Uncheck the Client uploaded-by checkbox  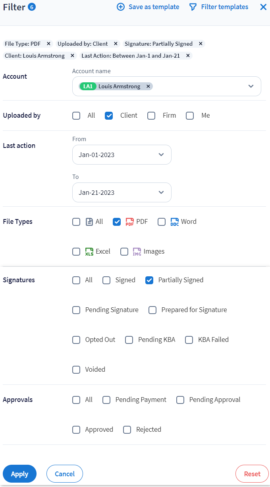point(108,116)
